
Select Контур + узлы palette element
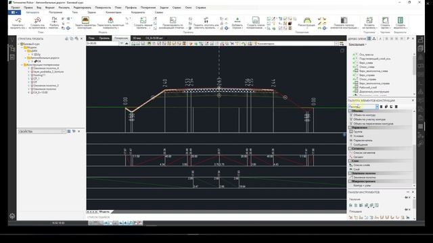[x=362, y=186]
